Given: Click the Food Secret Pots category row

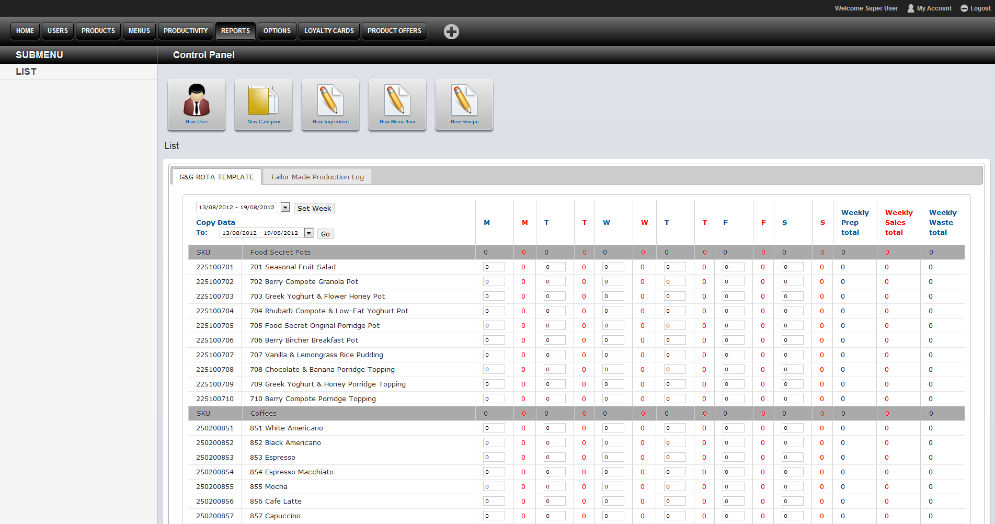Looking at the screenshot, I should click(x=576, y=252).
